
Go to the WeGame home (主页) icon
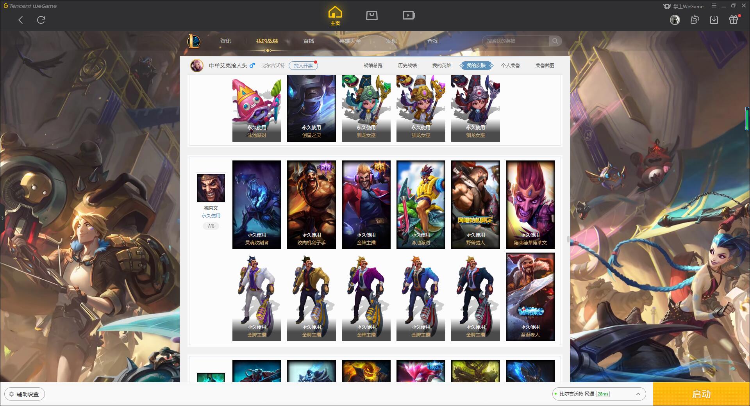335,16
